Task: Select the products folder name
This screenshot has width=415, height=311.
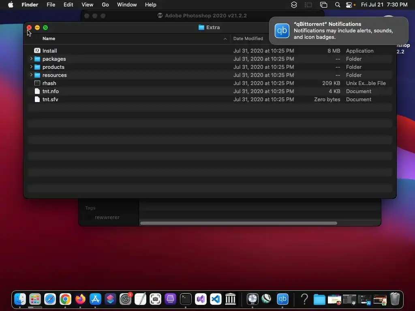Action: point(53,67)
